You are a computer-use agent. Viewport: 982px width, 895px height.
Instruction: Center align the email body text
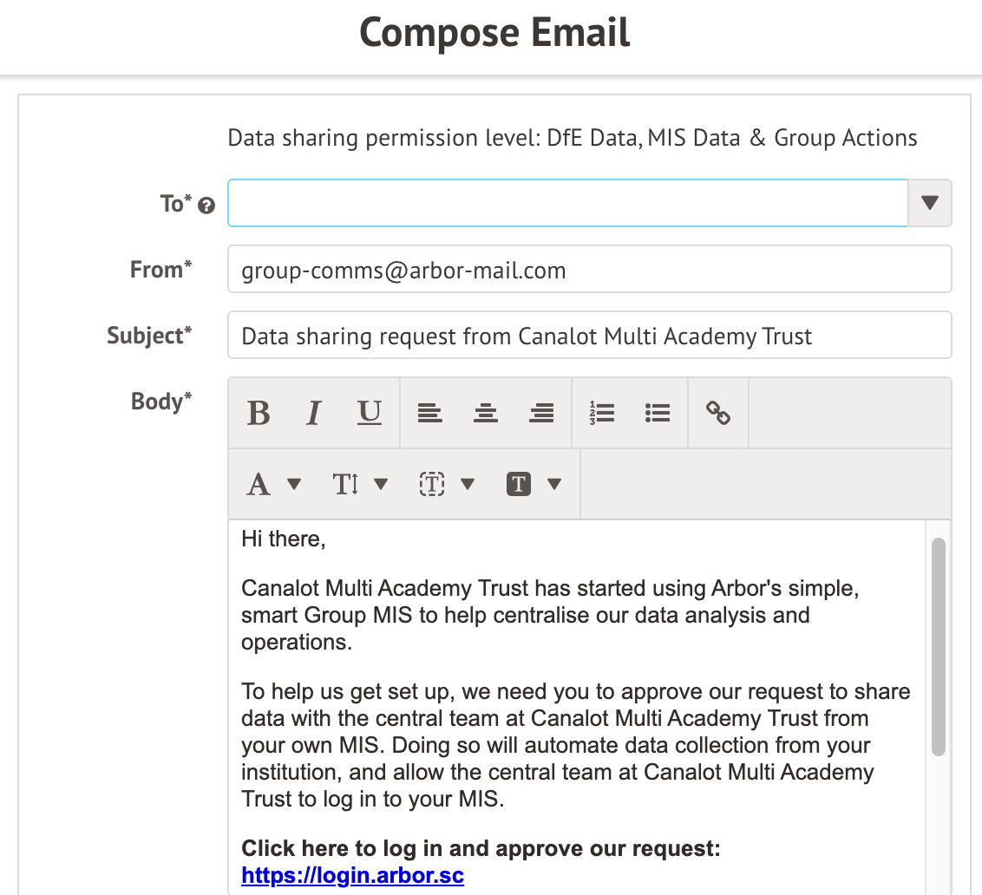485,414
